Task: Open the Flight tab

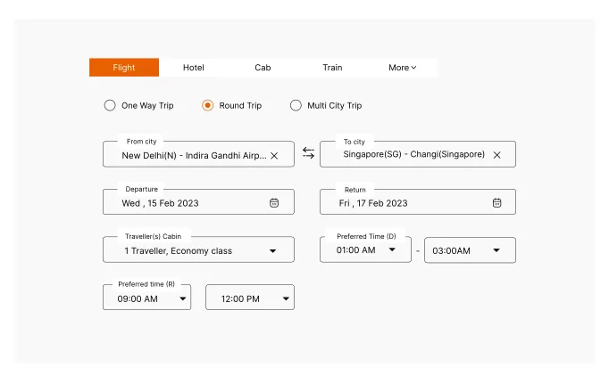Action: (124, 68)
